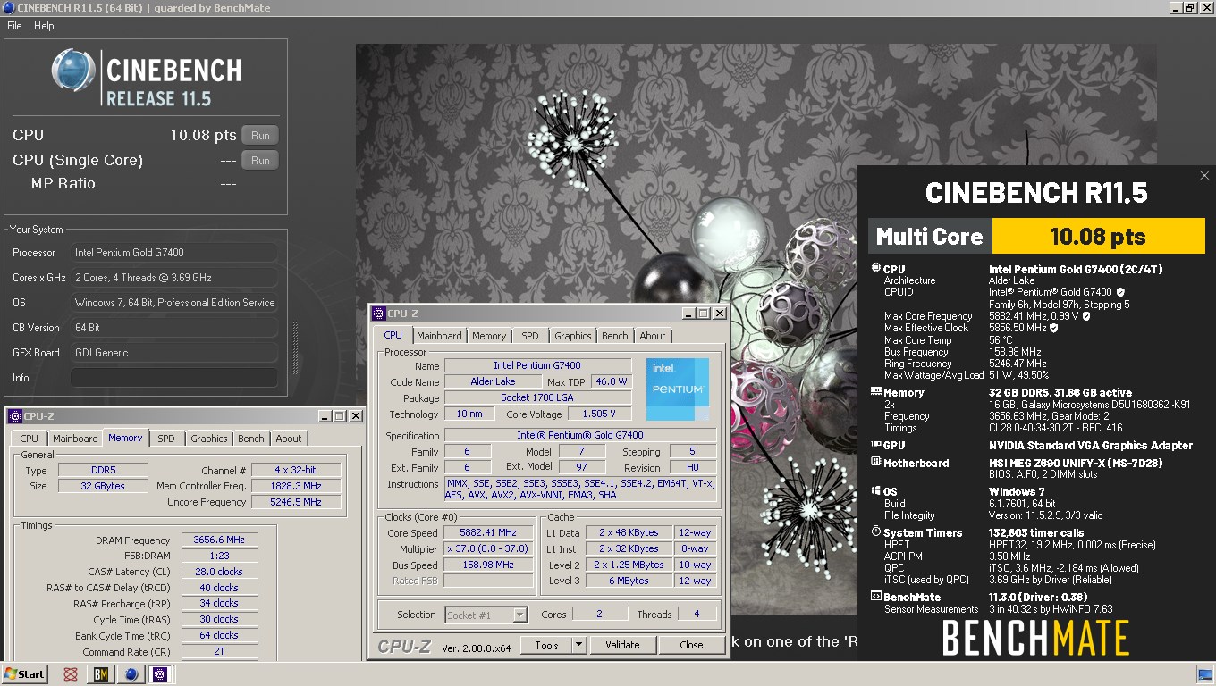Close the BenchMate result panel with X
The height and width of the screenshot is (686, 1216).
pos(1204,176)
